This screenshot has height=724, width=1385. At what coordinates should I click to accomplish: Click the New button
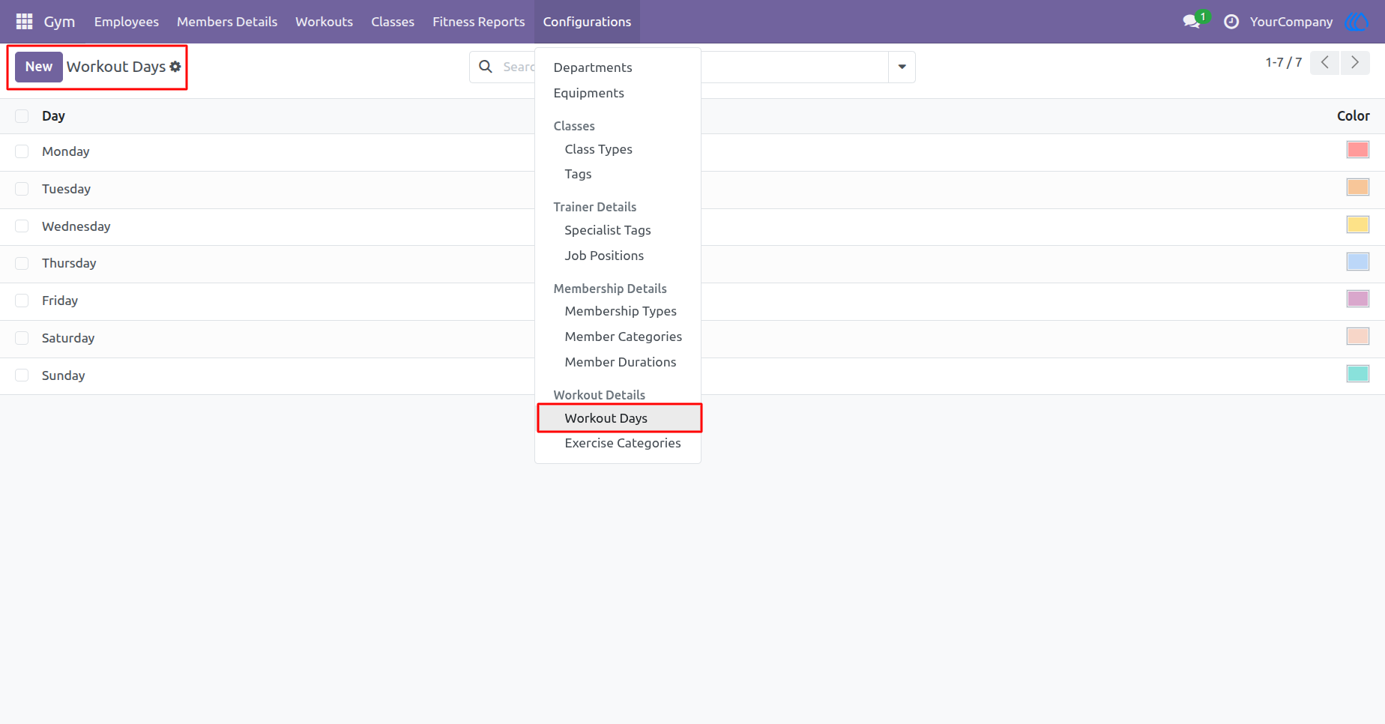[39, 67]
